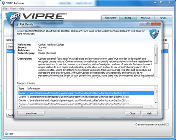This screenshot has height=140, width=176.
Task: Click description scroll down arrow
Action: point(156,76)
